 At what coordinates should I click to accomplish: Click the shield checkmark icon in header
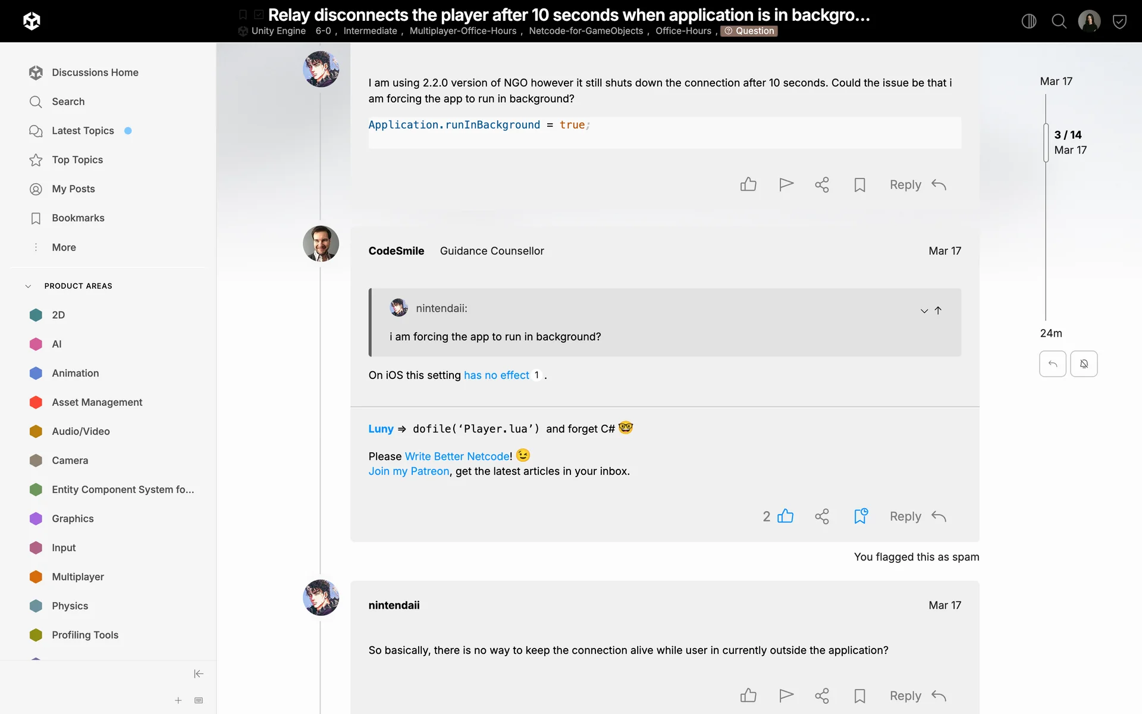click(1119, 21)
